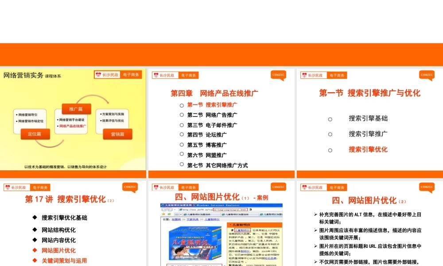Click the 电子商务 tab on the 第一节 slide
443x266 pixels.
pos(338,75)
